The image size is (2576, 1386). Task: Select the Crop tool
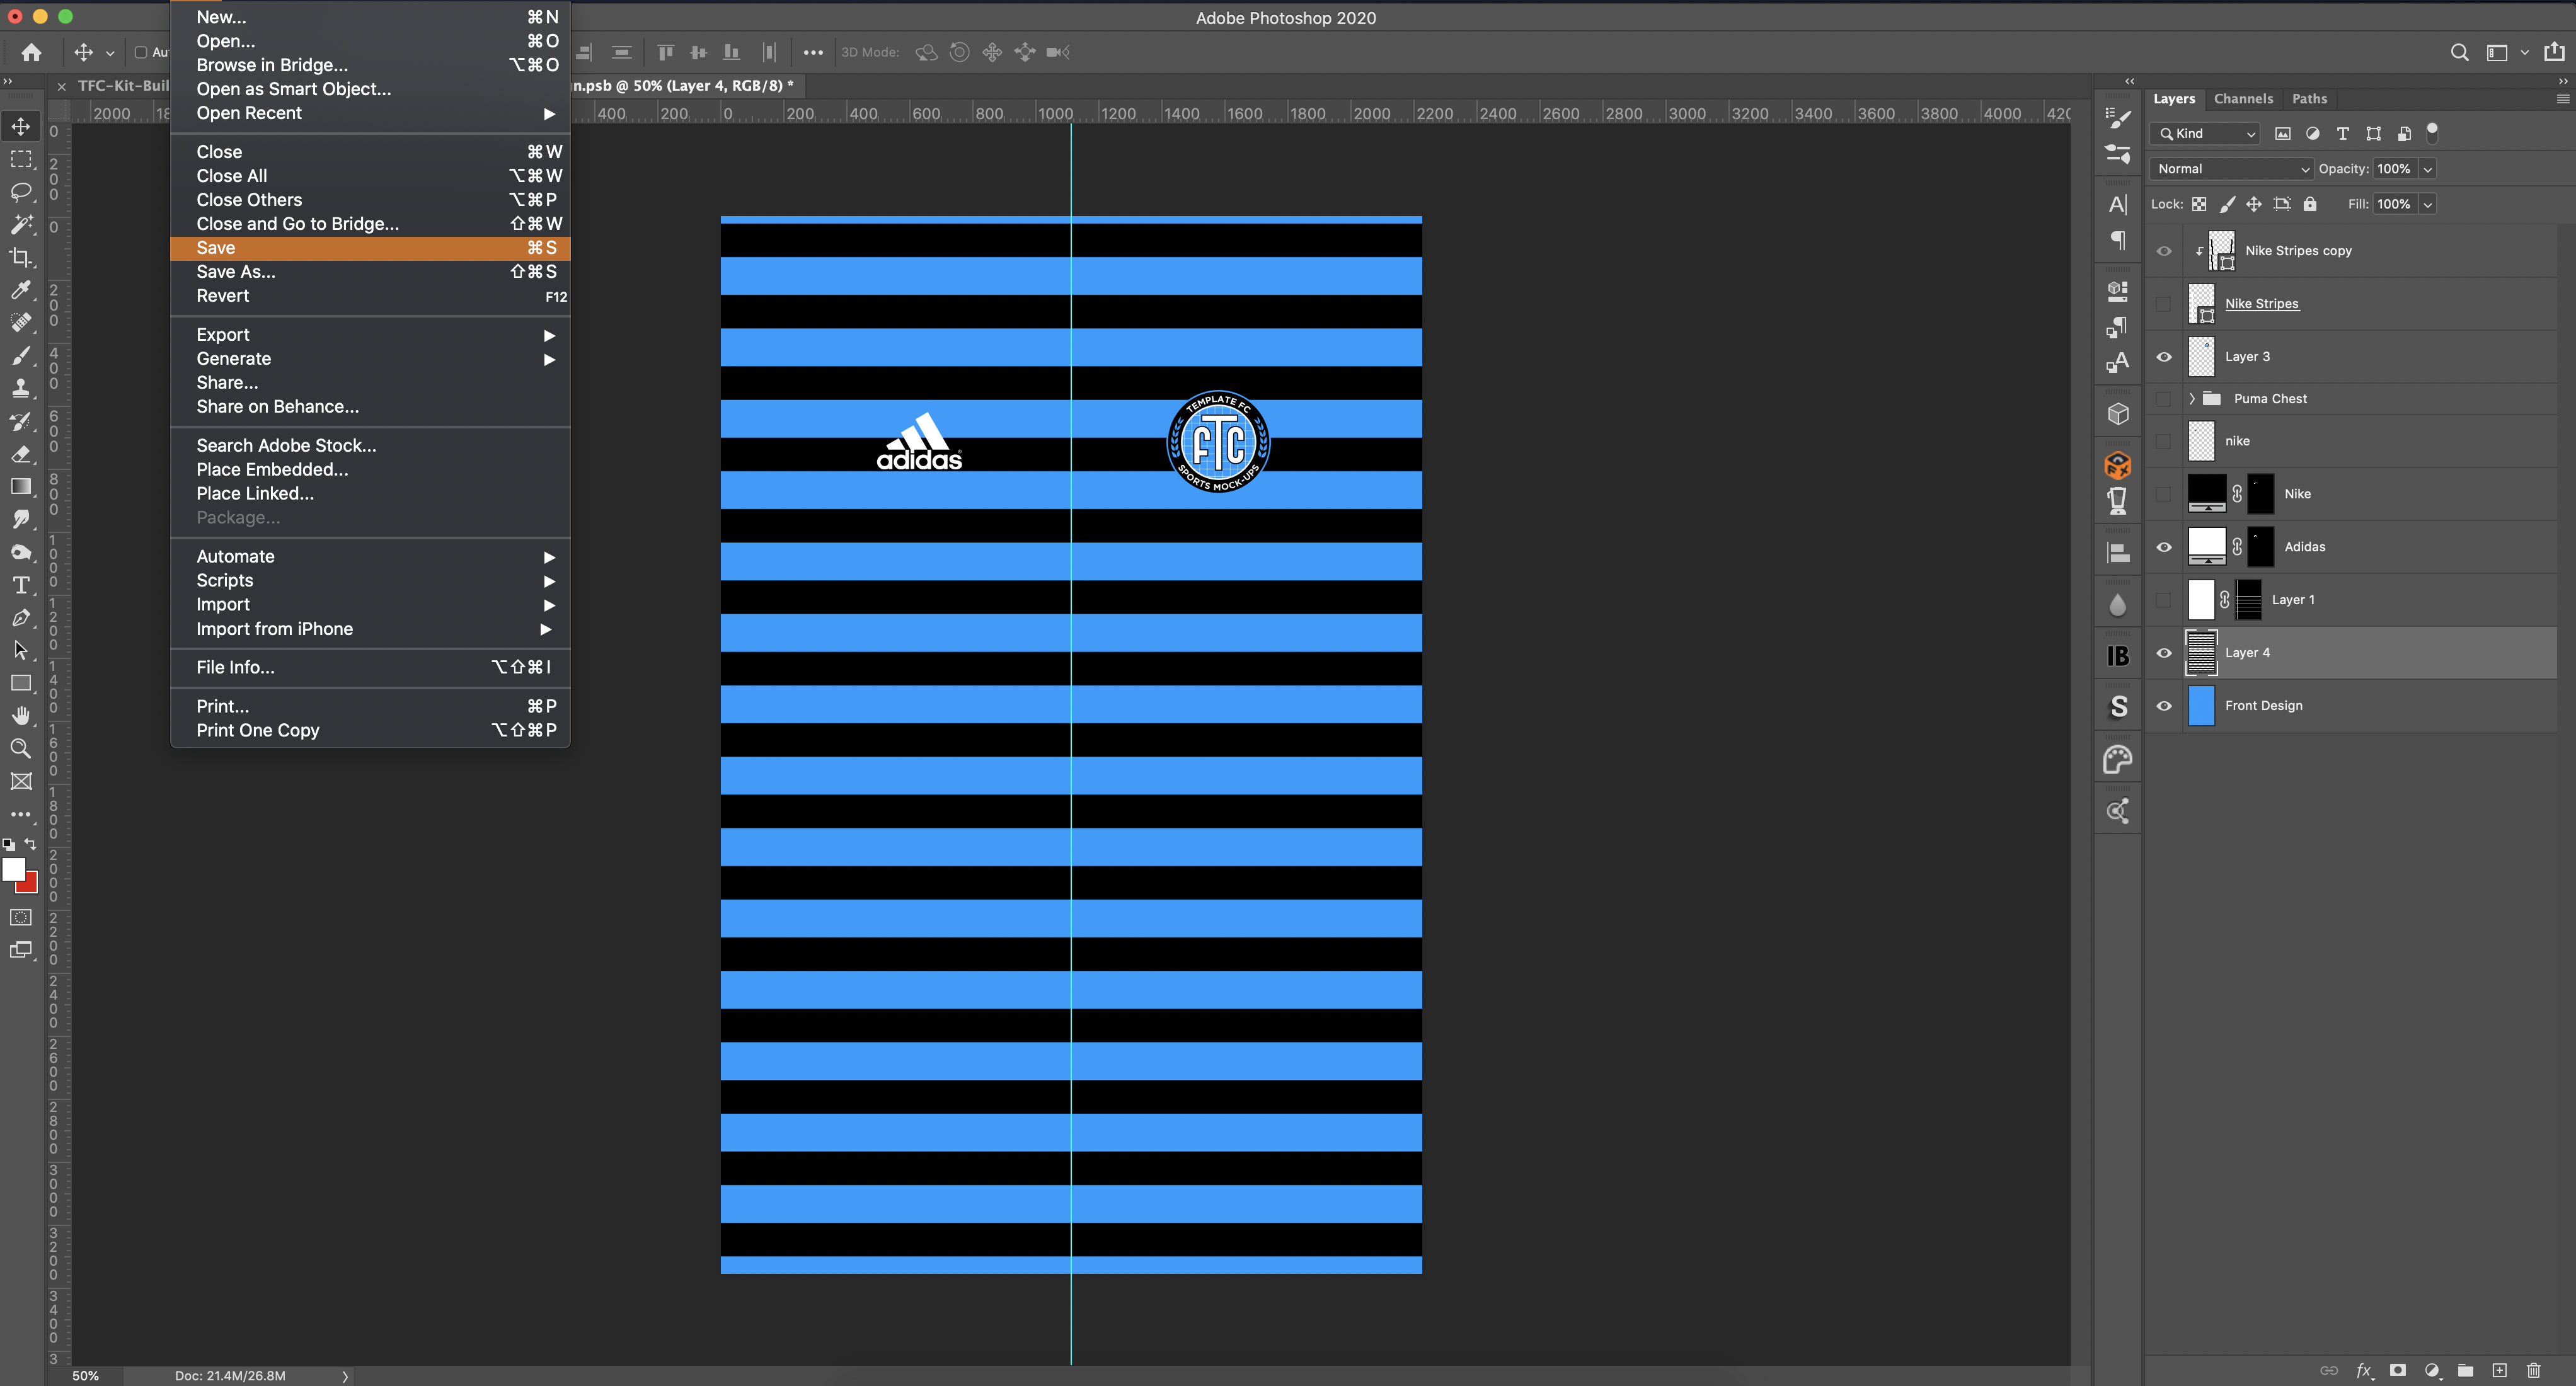pyautogui.click(x=21, y=257)
